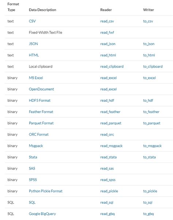This screenshot has height=220, width=173.
Task: Click the read_feather reader link
Action: coord(110,112)
